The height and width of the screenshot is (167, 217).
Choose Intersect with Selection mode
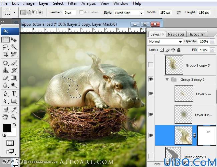pyautogui.click(x=40, y=12)
